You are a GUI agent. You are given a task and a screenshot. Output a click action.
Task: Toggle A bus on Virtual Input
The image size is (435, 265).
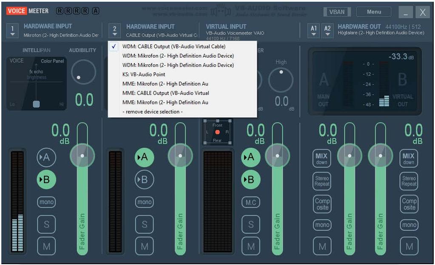click(251, 157)
